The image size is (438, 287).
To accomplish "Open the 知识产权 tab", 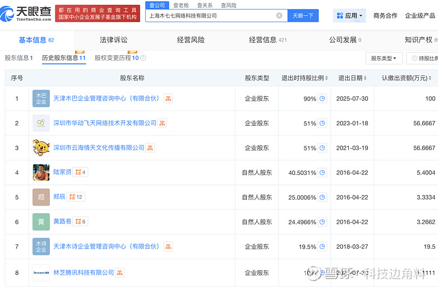I will coord(421,40).
